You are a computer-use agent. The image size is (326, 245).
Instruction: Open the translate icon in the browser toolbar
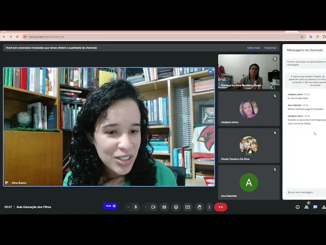click(x=311, y=37)
